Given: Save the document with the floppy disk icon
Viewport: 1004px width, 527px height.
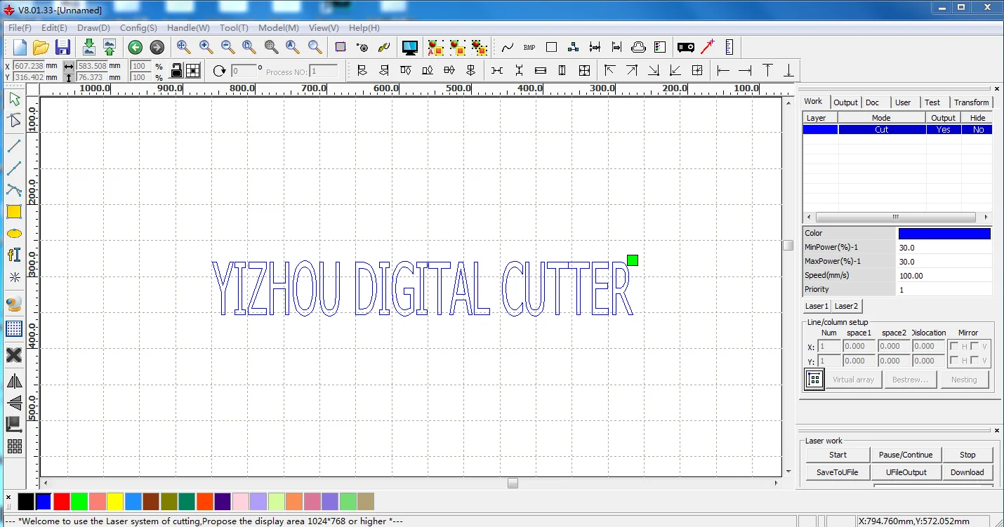Looking at the screenshot, I should 62,48.
